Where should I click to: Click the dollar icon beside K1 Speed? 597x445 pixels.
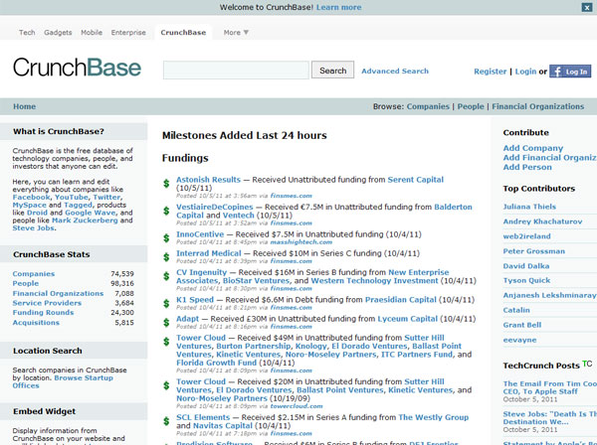coord(166,304)
